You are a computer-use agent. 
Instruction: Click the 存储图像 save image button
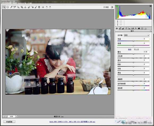[9, 122]
